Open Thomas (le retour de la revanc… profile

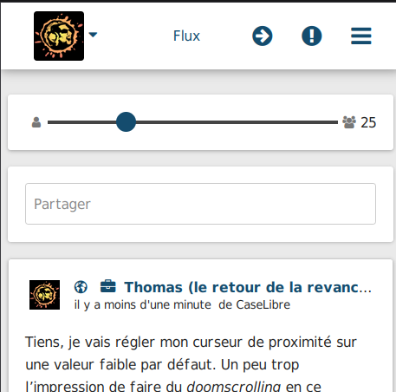click(248, 287)
